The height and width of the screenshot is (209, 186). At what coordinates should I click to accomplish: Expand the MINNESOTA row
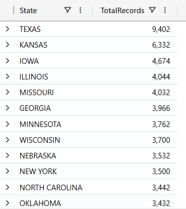pos(7,124)
